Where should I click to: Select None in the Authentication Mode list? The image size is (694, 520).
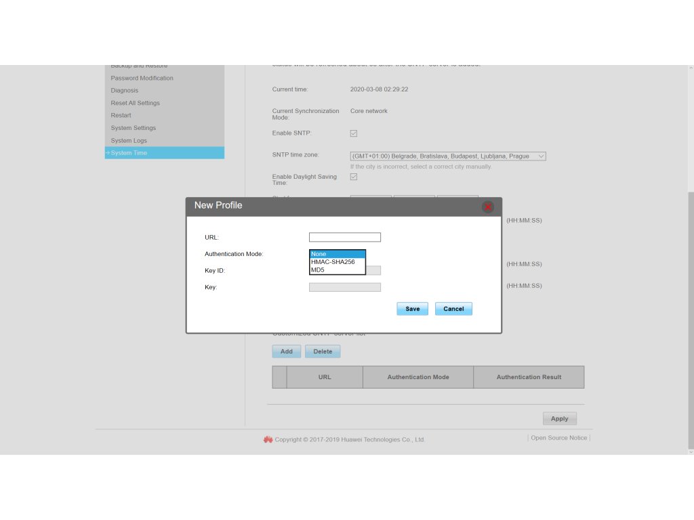click(337, 254)
